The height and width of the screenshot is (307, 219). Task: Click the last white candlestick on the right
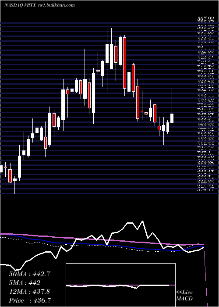click(172, 118)
